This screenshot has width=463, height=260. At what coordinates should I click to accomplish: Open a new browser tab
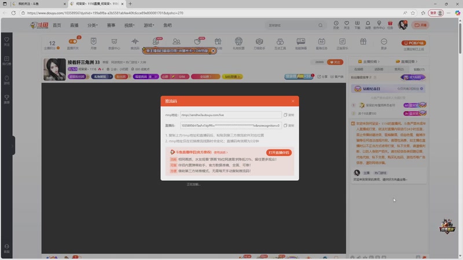click(130, 4)
